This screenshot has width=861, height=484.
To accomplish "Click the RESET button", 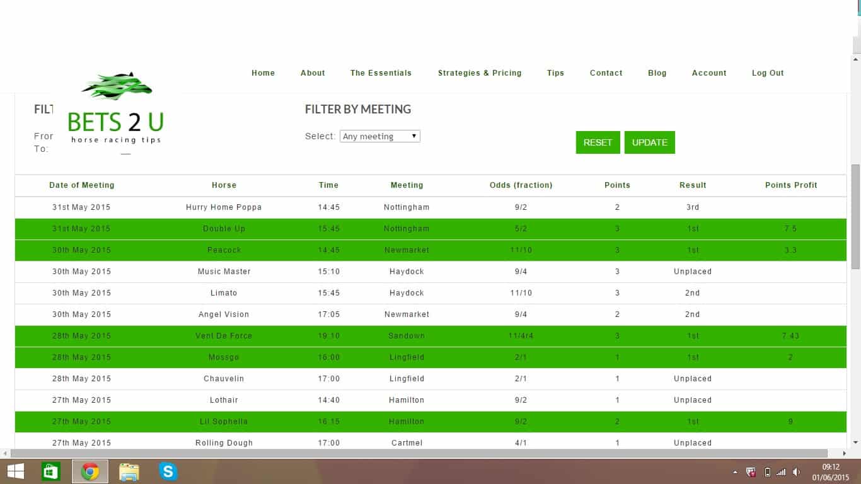I will click(x=598, y=142).
